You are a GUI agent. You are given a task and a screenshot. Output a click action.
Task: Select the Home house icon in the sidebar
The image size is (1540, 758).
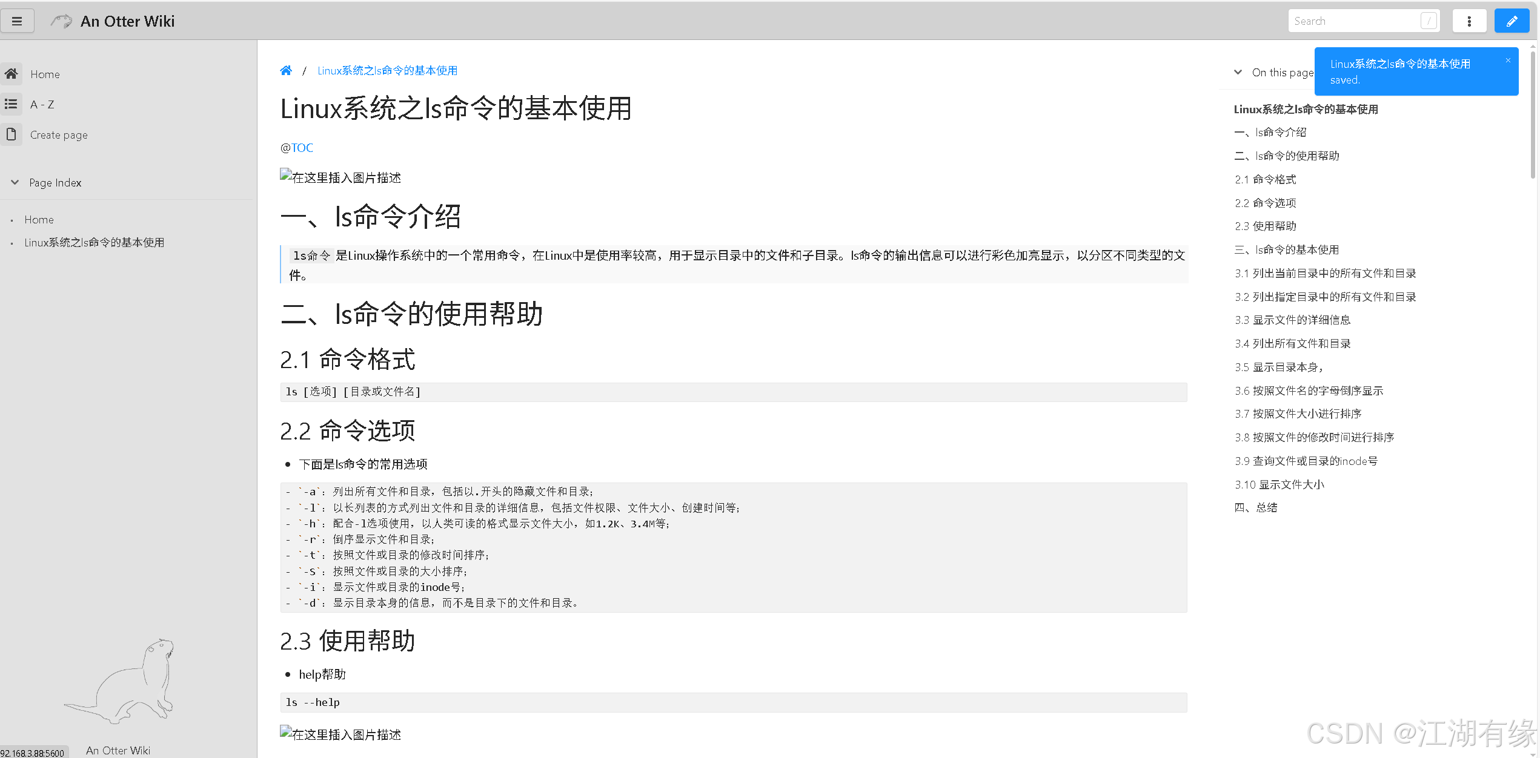click(x=12, y=74)
